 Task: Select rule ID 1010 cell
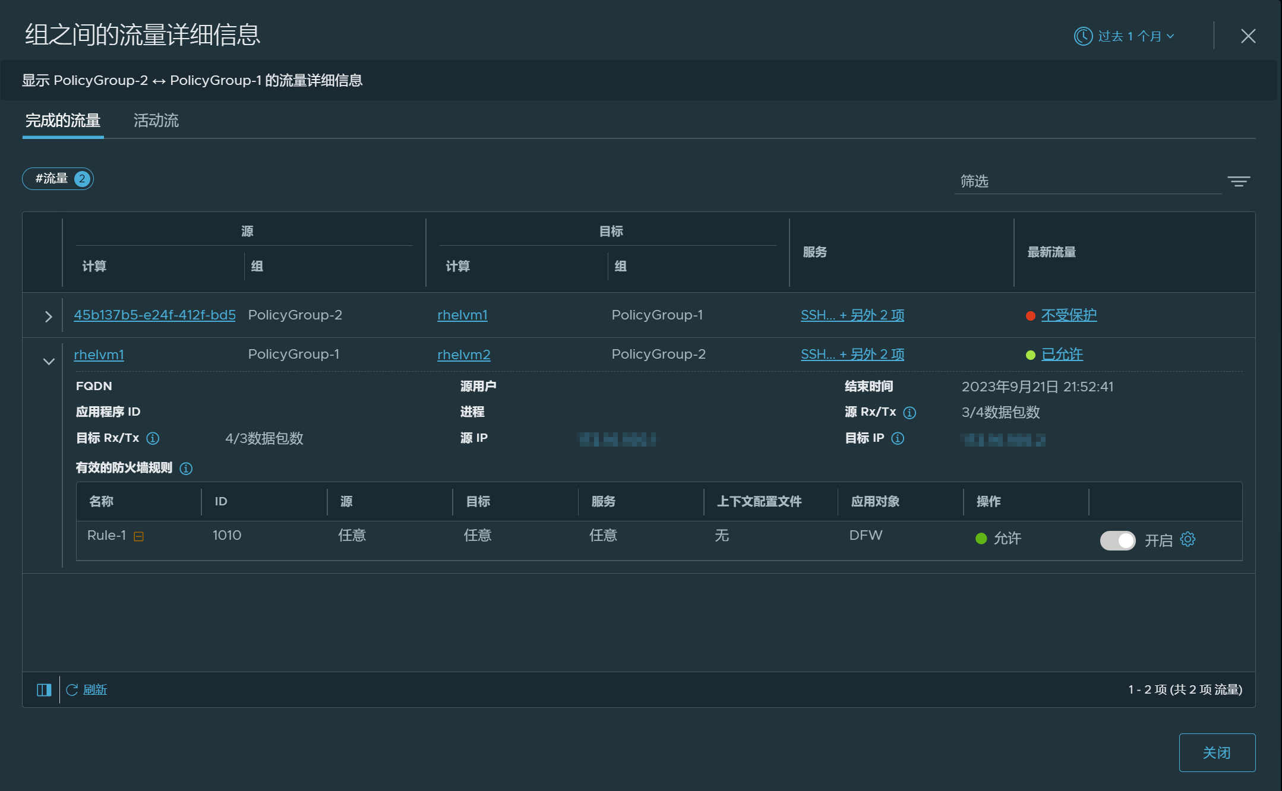227,535
